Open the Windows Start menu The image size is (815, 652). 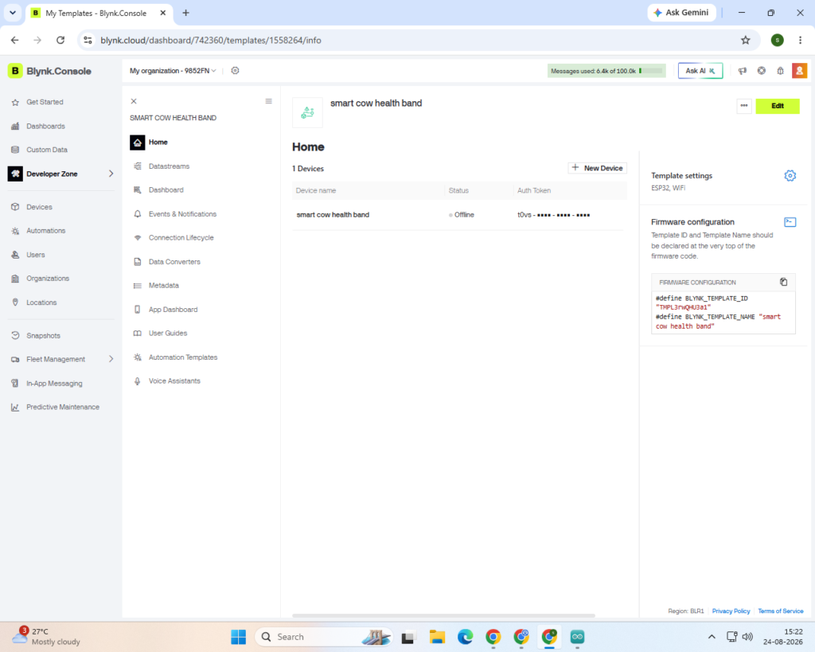pyautogui.click(x=238, y=637)
